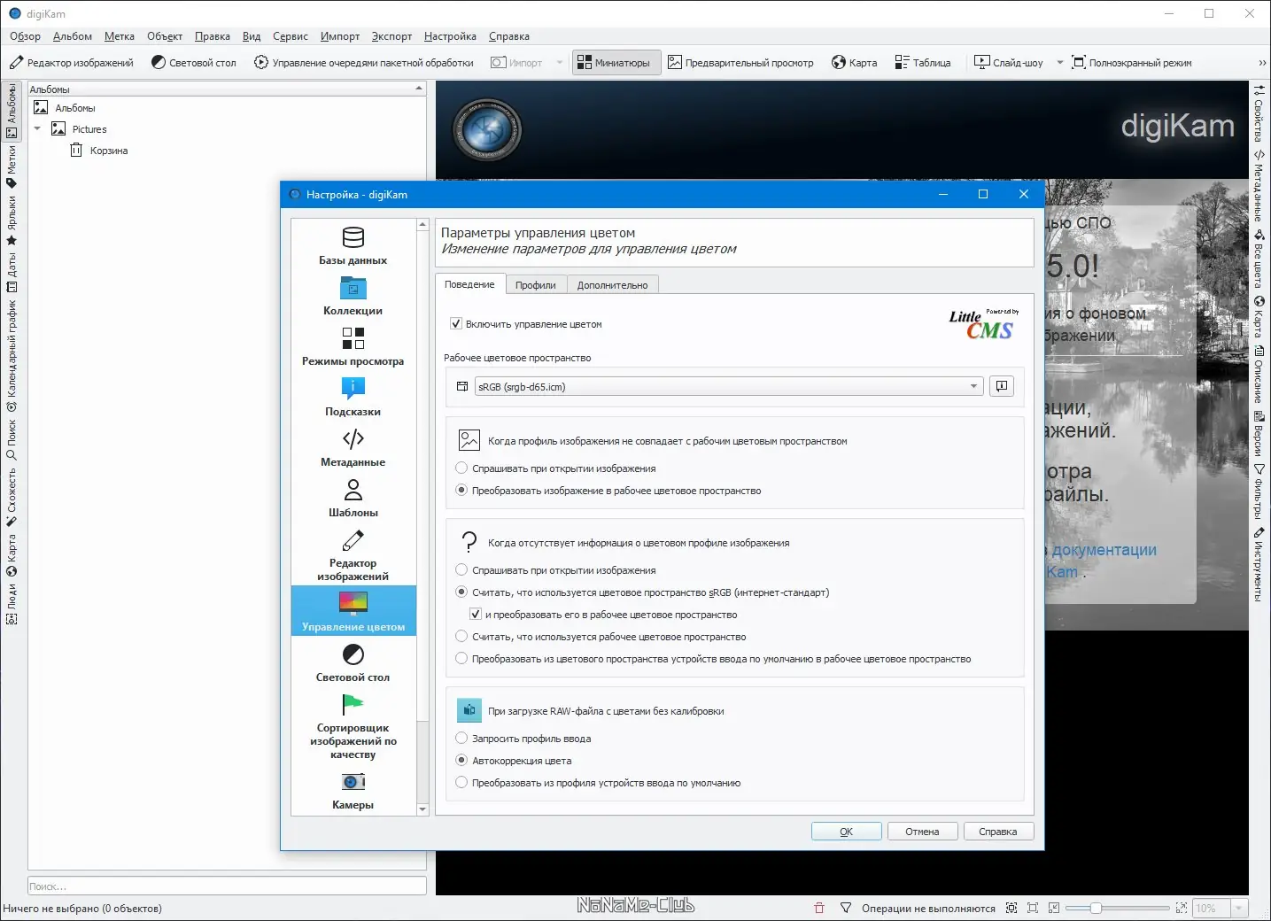Open the документации link on welcome page

point(1104,550)
